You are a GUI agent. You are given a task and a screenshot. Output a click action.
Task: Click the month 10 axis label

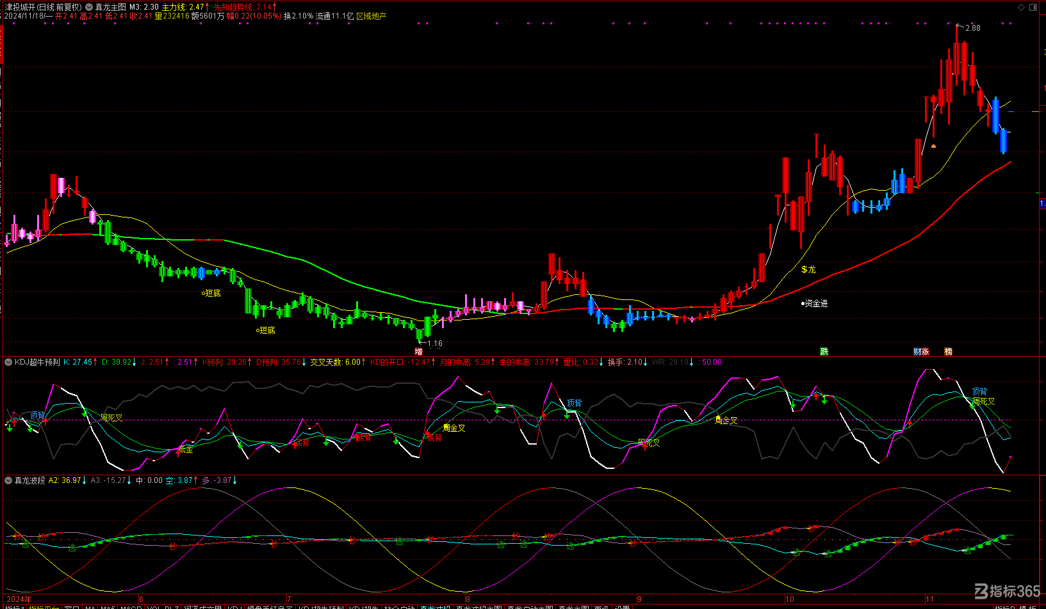point(790,599)
